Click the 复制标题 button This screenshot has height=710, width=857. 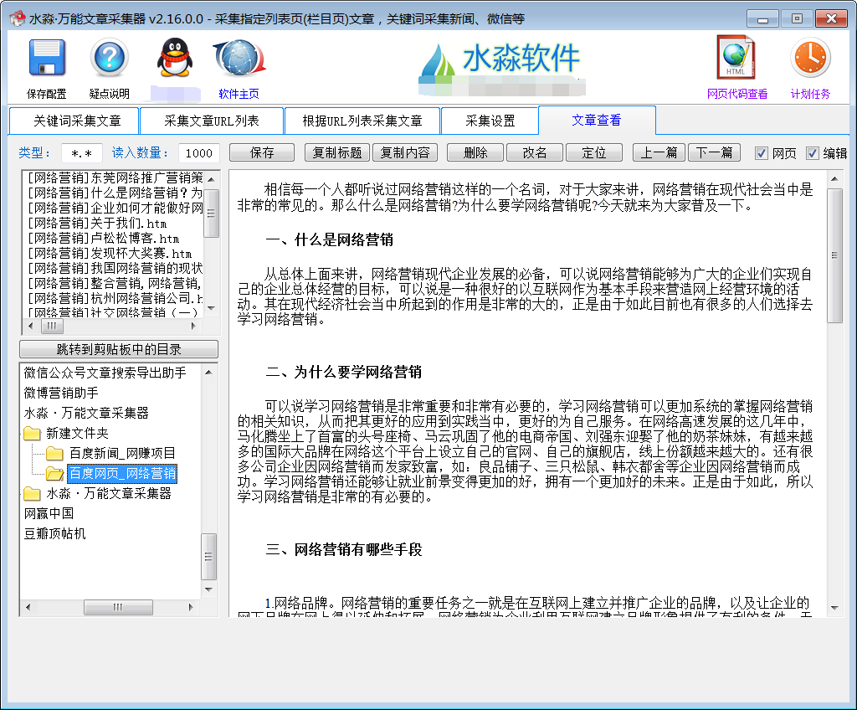click(x=337, y=152)
